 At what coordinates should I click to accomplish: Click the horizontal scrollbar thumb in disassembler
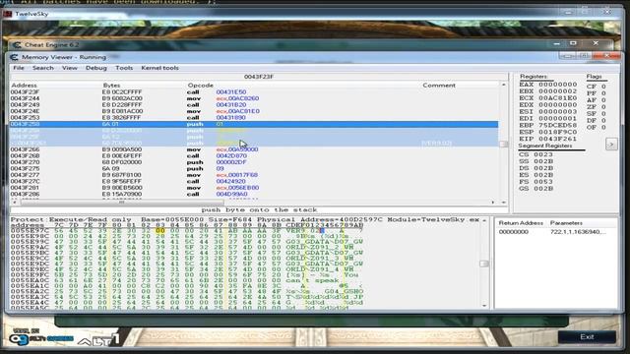click(x=122, y=202)
